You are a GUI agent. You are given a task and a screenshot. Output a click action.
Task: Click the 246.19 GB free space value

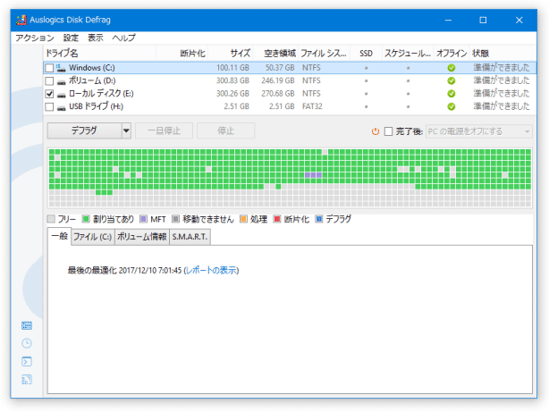click(x=278, y=80)
